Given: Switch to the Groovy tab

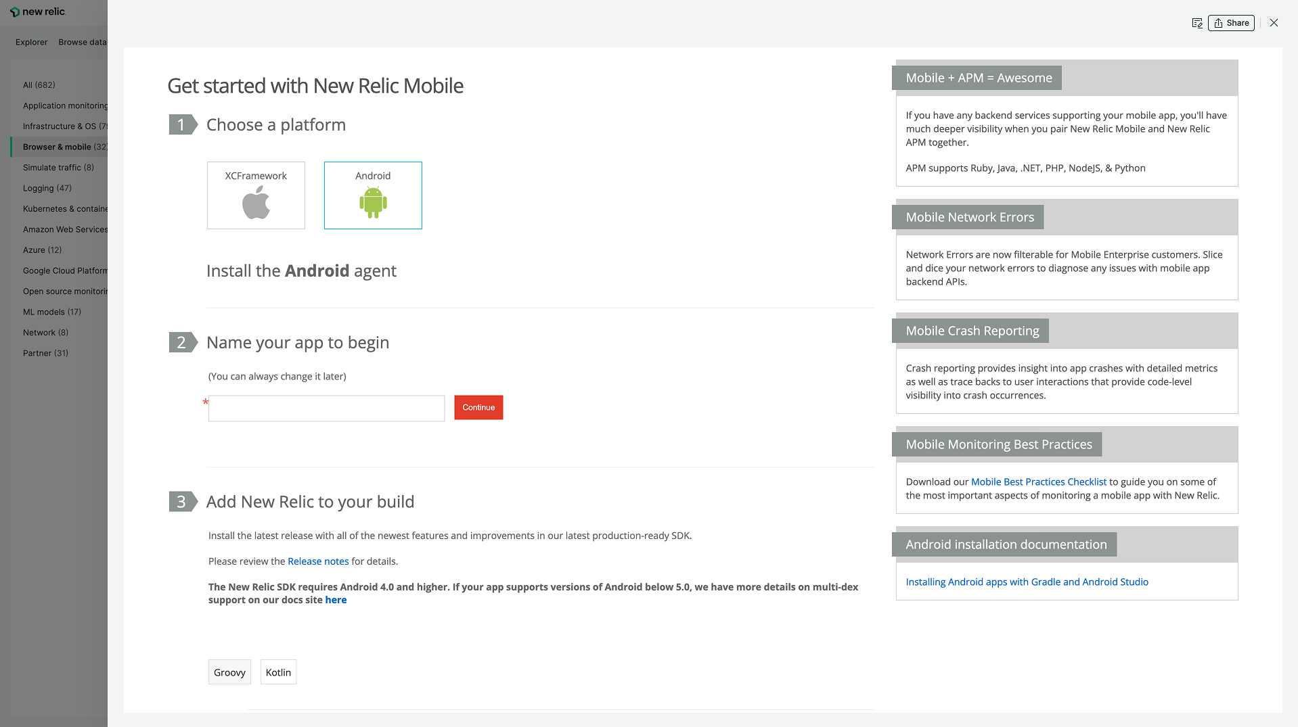Looking at the screenshot, I should (229, 672).
